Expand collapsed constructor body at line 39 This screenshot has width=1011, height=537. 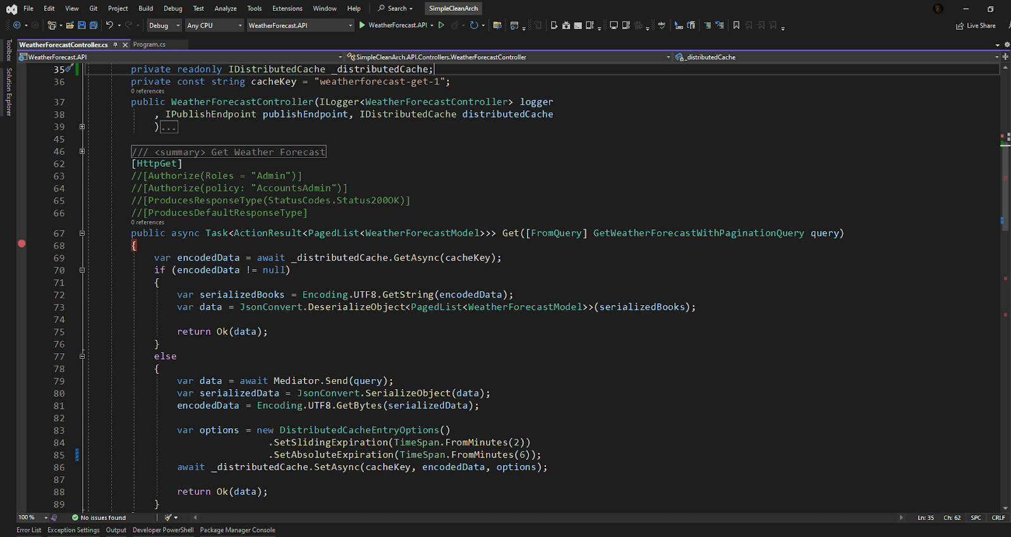tap(82, 127)
